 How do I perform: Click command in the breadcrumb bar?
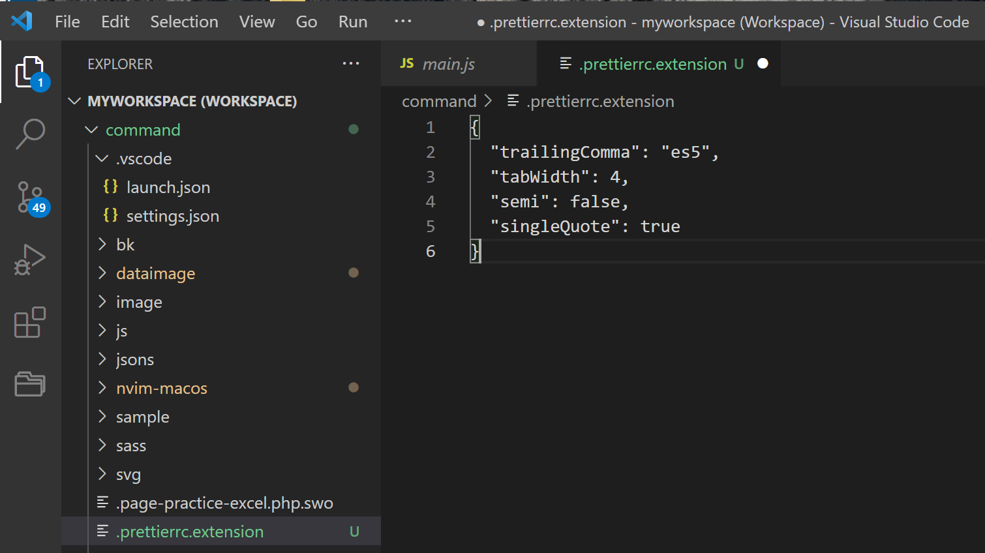pyautogui.click(x=439, y=101)
